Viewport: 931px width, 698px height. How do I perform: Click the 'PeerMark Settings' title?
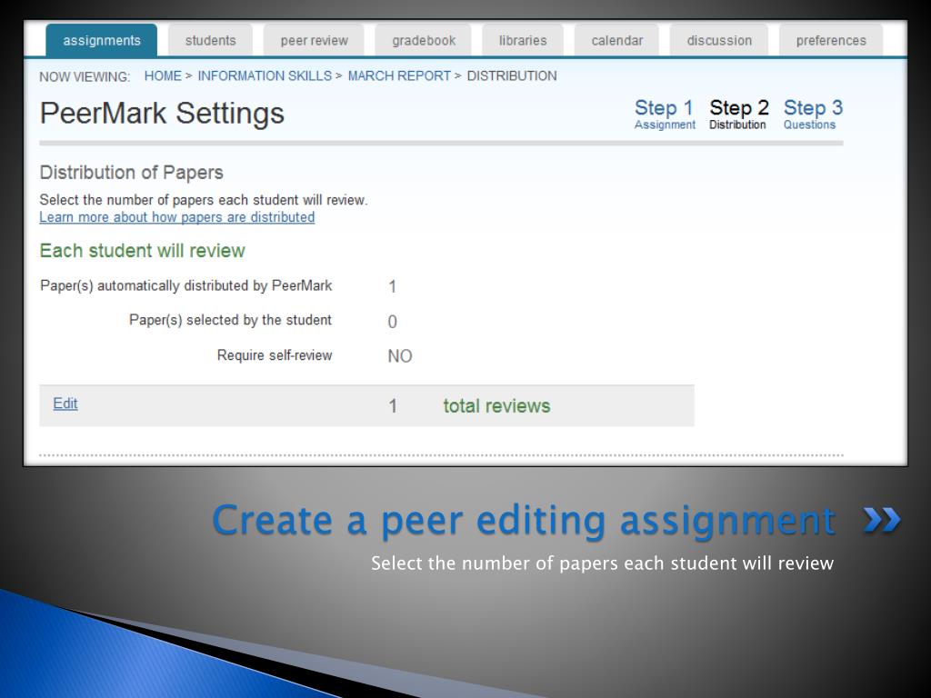pos(162,113)
